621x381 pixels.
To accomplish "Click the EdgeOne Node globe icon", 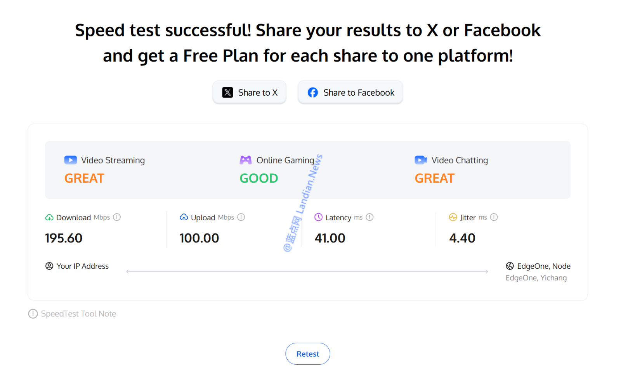I will point(510,266).
